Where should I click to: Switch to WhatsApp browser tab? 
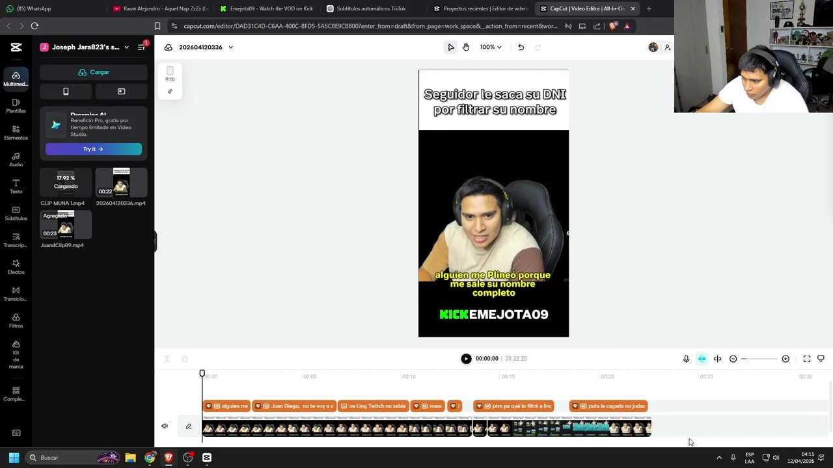tap(29, 8)
